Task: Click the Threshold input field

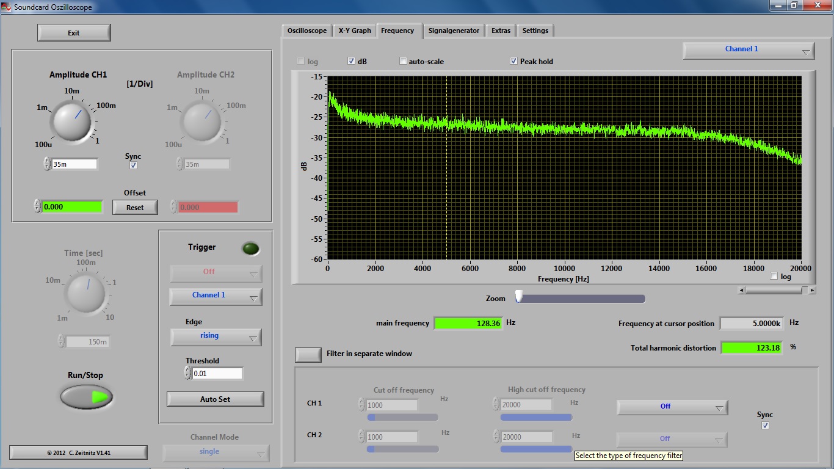Action: click(x=217, y=373)
